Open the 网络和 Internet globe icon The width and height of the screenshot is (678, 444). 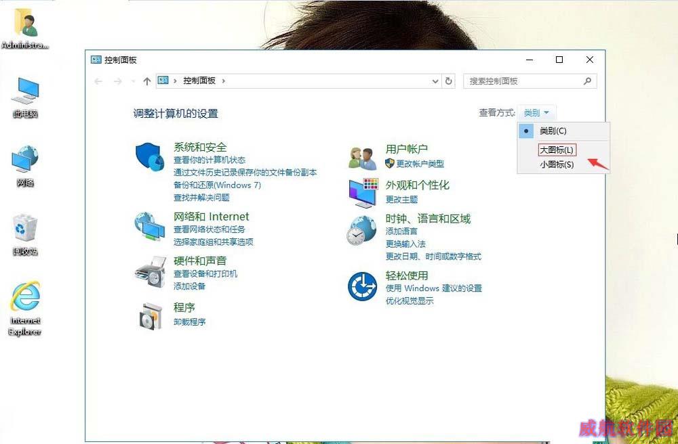(x=150, y=227)
